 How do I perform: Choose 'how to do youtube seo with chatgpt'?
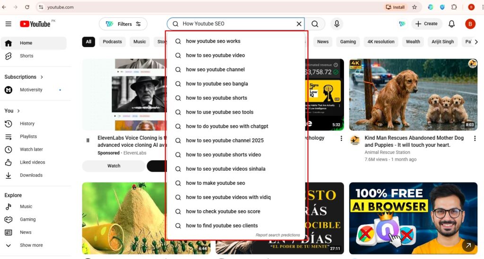pyautogui.click(x=236, y=126)
